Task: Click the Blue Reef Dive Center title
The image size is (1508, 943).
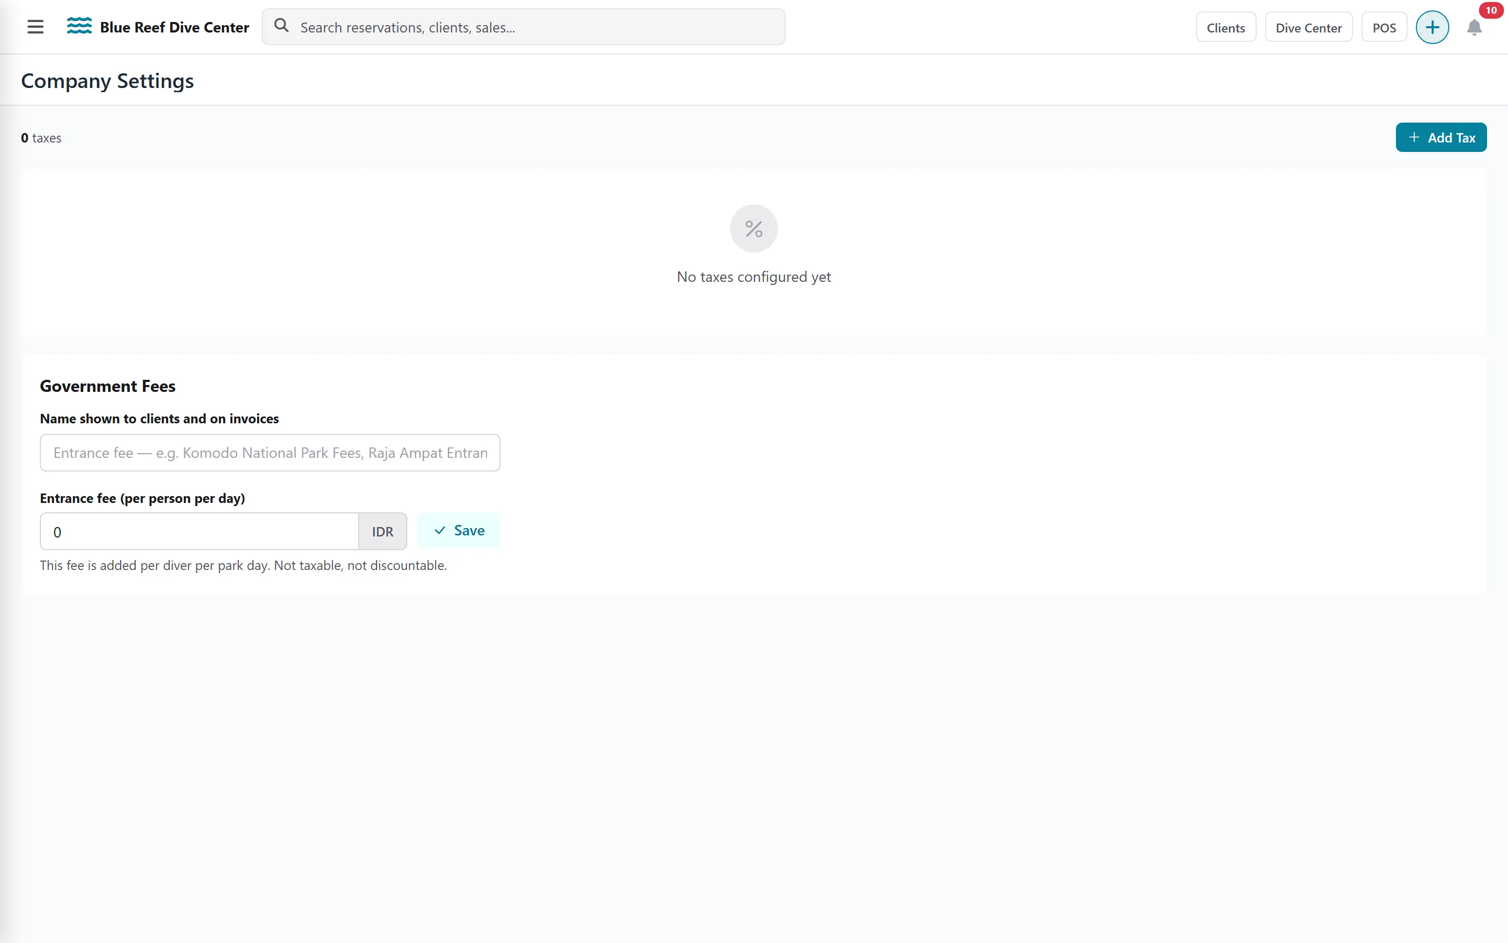Action: pos(174,27)
